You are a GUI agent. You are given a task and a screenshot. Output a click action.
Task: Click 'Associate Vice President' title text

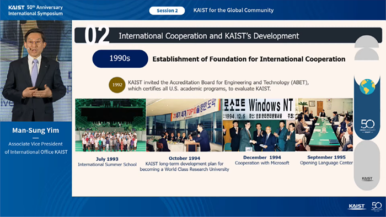coord(35,144)
